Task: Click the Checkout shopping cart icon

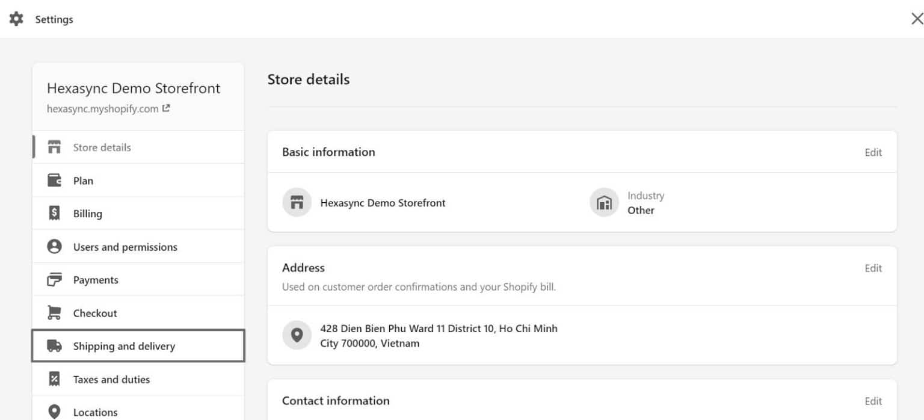Action: click(x=54, y=312)
